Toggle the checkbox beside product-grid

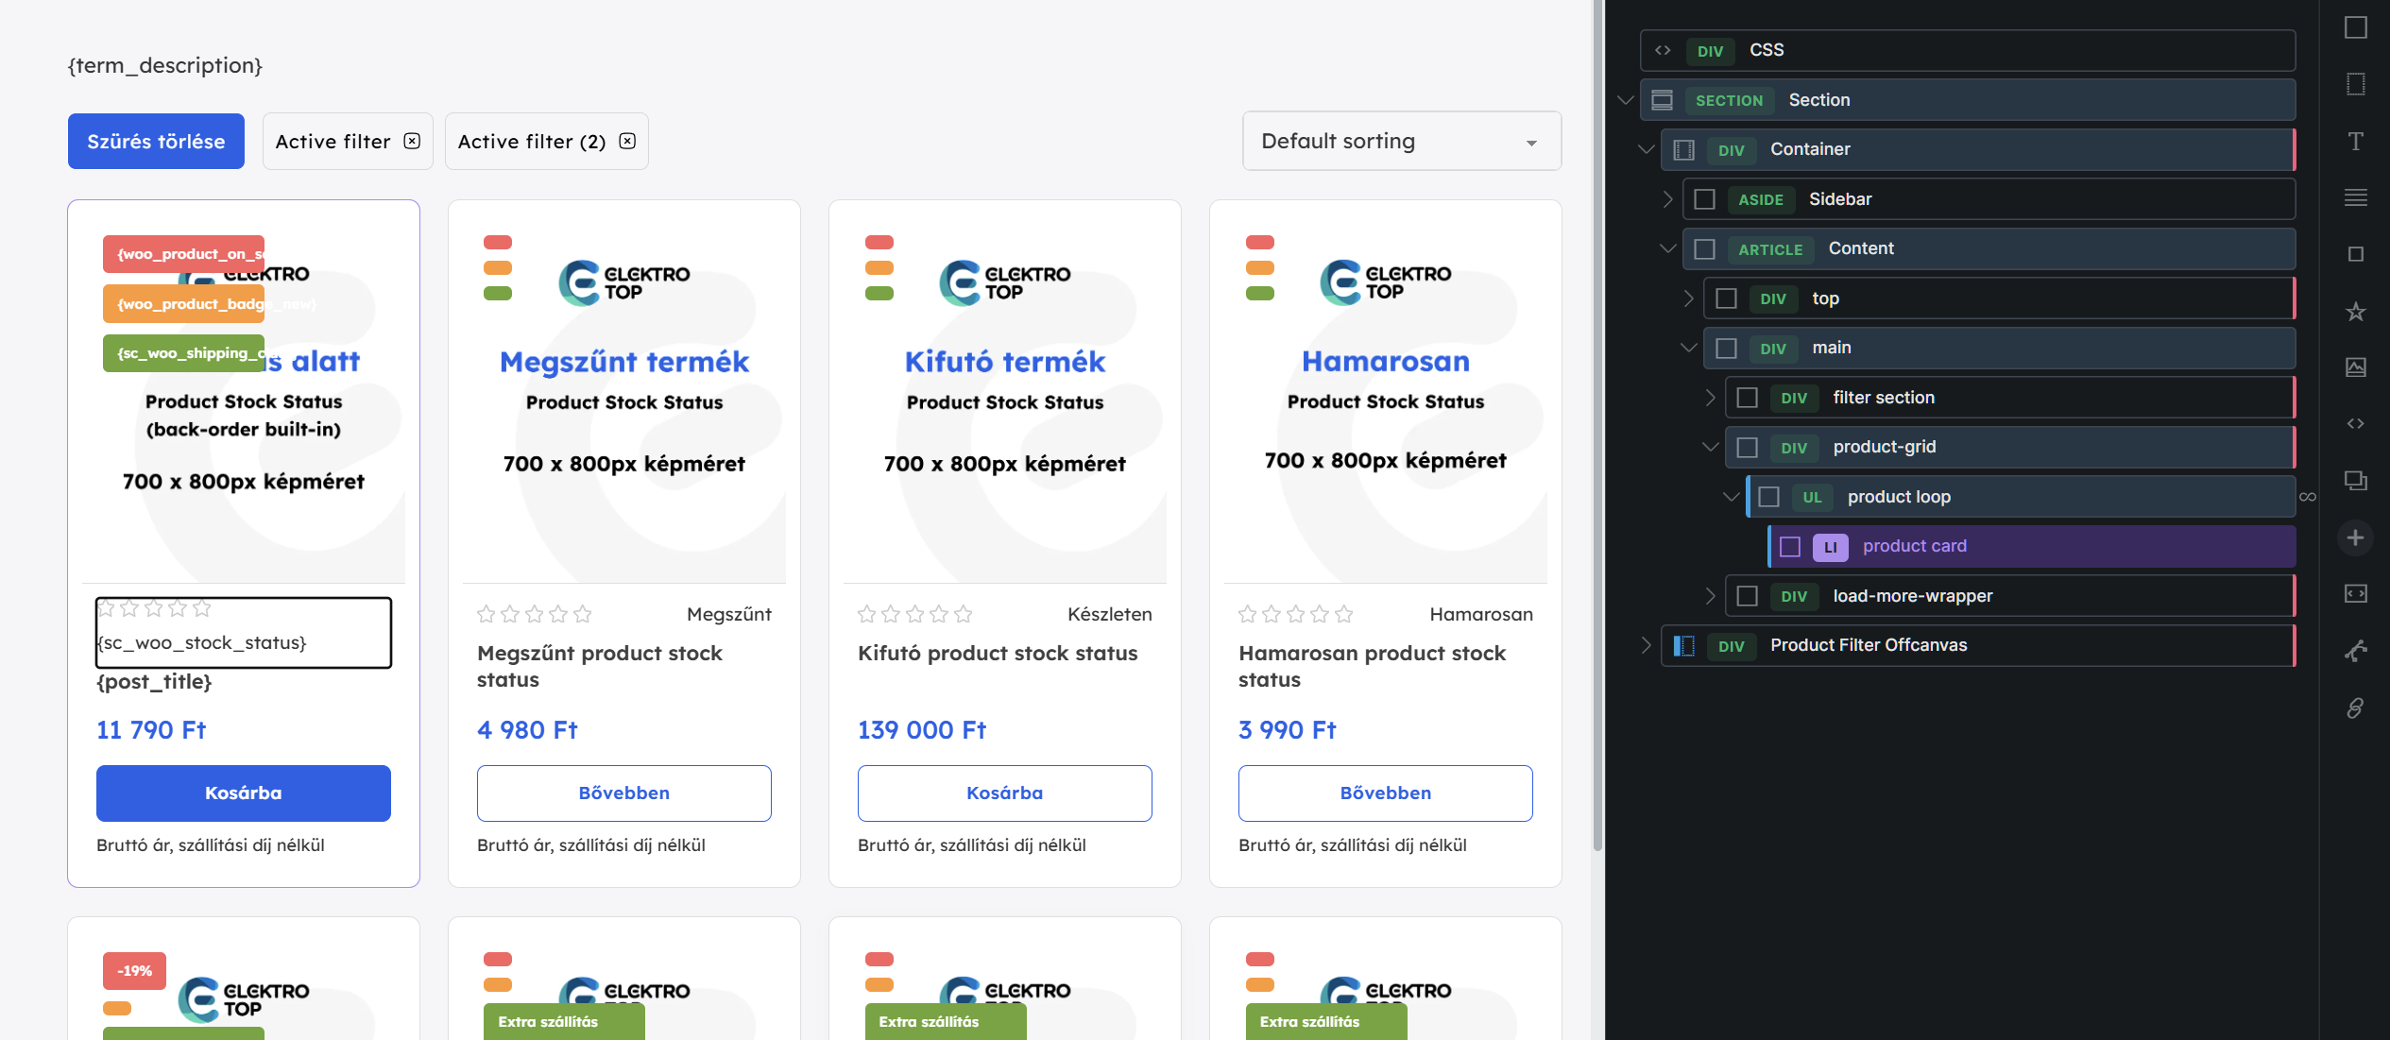click(1747, 447)
